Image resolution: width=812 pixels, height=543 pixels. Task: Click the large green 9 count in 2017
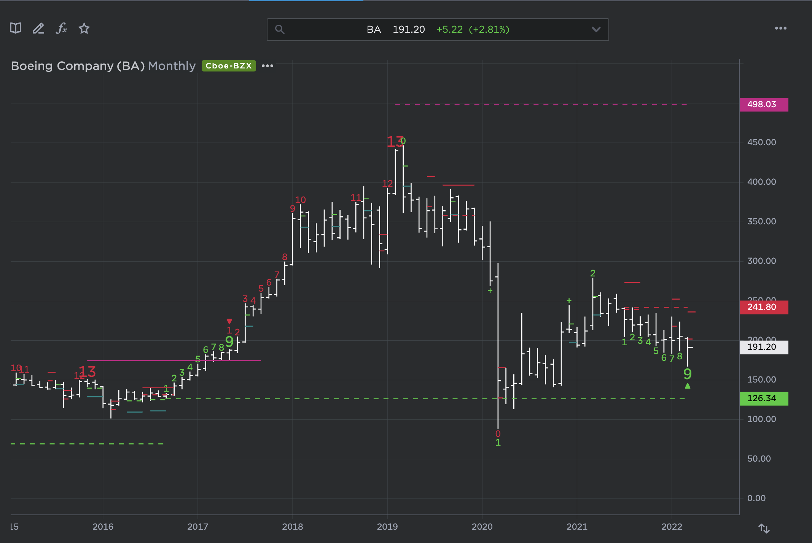[x=229, y=342]
